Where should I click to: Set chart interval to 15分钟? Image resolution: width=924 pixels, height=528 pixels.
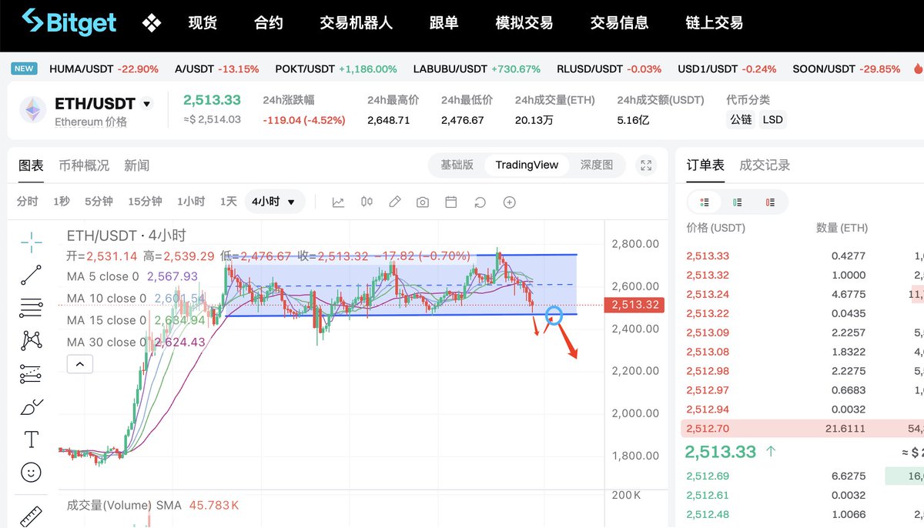click(145, 202)
